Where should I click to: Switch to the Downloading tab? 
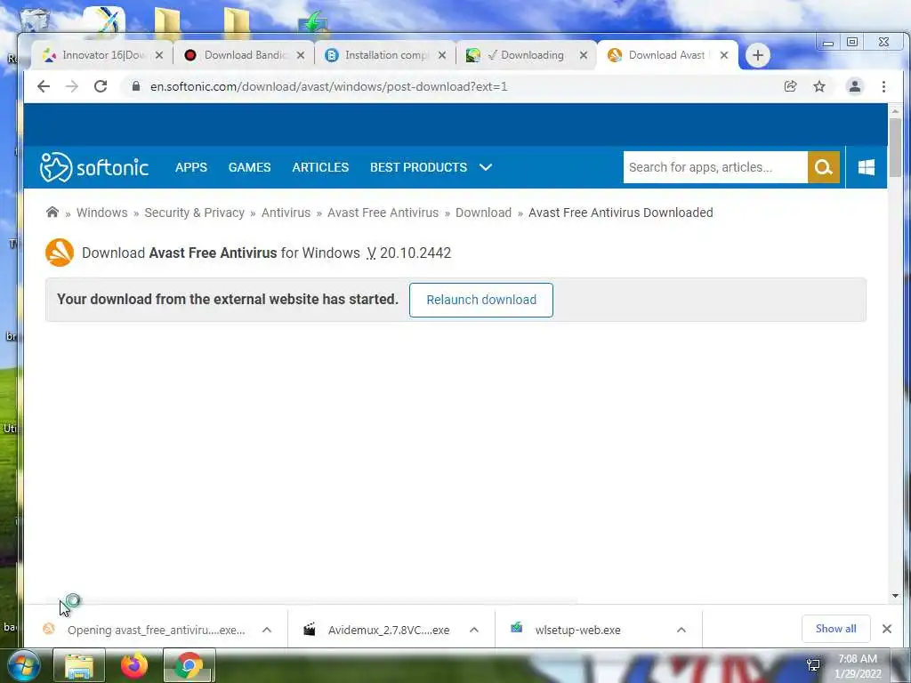point(527,55)
